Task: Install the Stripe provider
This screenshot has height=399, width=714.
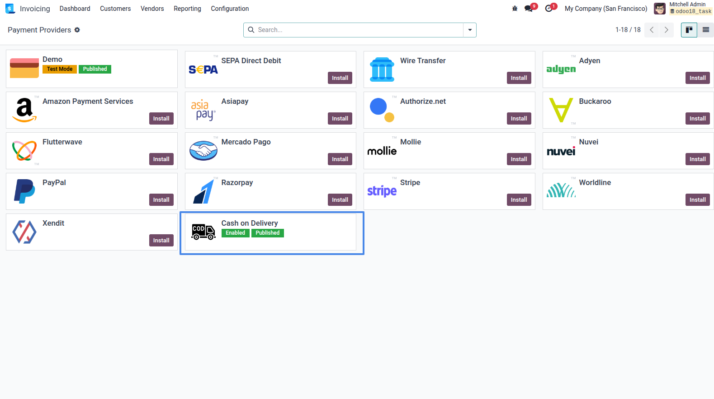Action: pos(519,200)
